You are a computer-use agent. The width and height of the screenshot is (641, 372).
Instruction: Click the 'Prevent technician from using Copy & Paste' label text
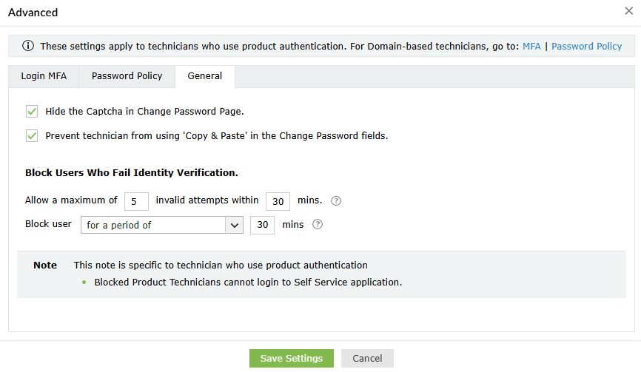coord(216,135)
